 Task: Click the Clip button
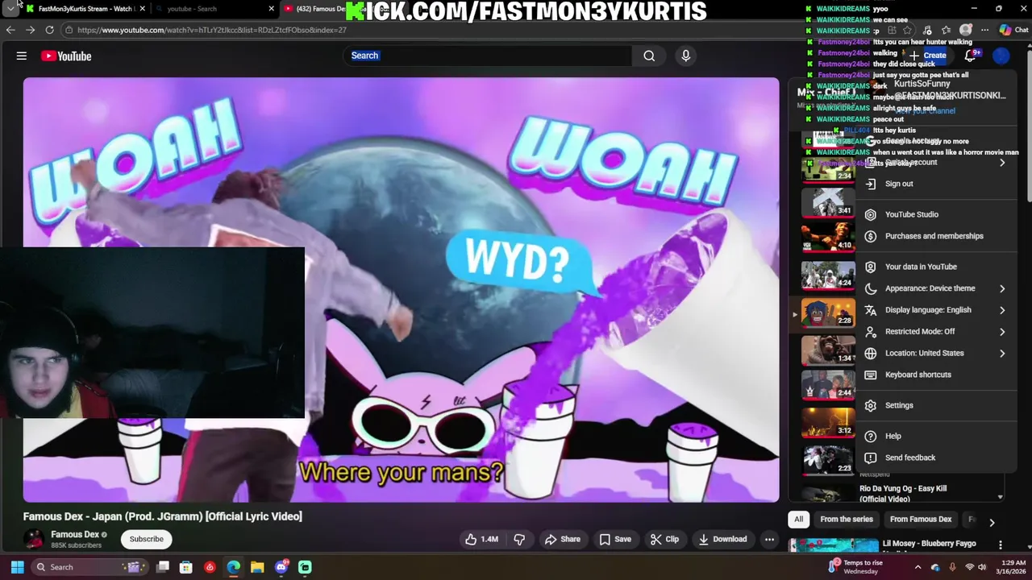(x=665, y=539)
